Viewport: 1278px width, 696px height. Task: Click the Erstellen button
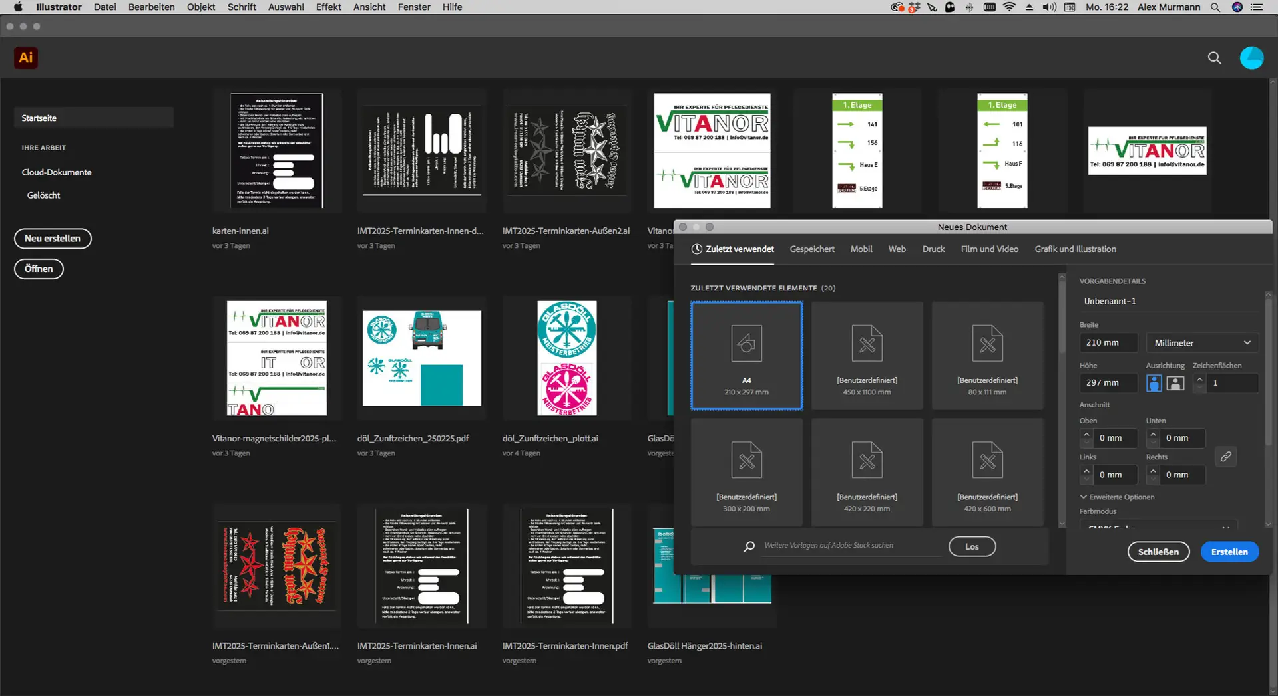coord(1229,552)
